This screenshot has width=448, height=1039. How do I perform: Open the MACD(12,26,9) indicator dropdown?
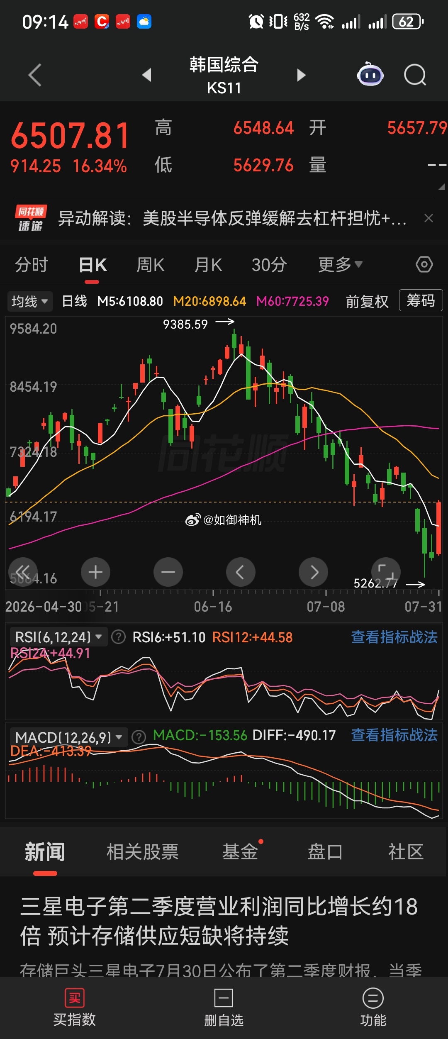pyautogui.click(x=68, y=737)
